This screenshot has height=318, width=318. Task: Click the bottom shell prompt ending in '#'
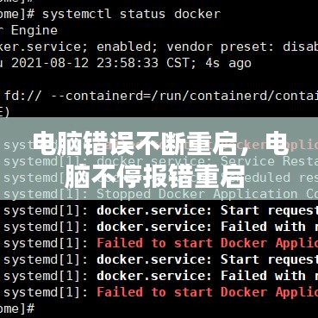pos(17,309)
